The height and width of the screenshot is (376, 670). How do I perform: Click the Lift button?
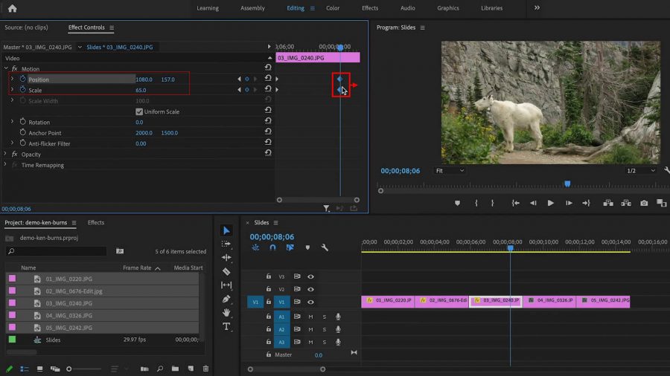tap(608, 203)
